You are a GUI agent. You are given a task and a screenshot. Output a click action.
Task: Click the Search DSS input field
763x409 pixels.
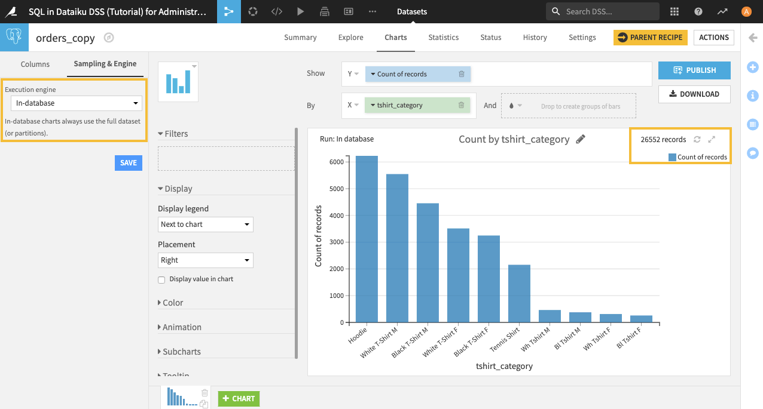tap(609, 11)
